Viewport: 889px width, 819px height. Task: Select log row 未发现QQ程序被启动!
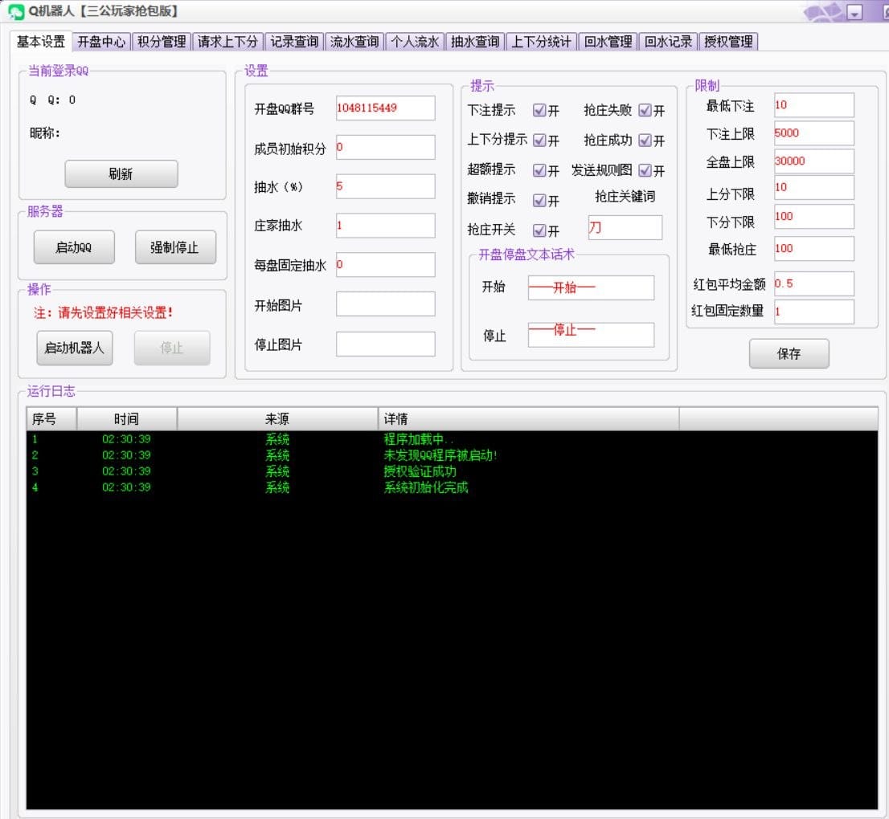[452, 455]
